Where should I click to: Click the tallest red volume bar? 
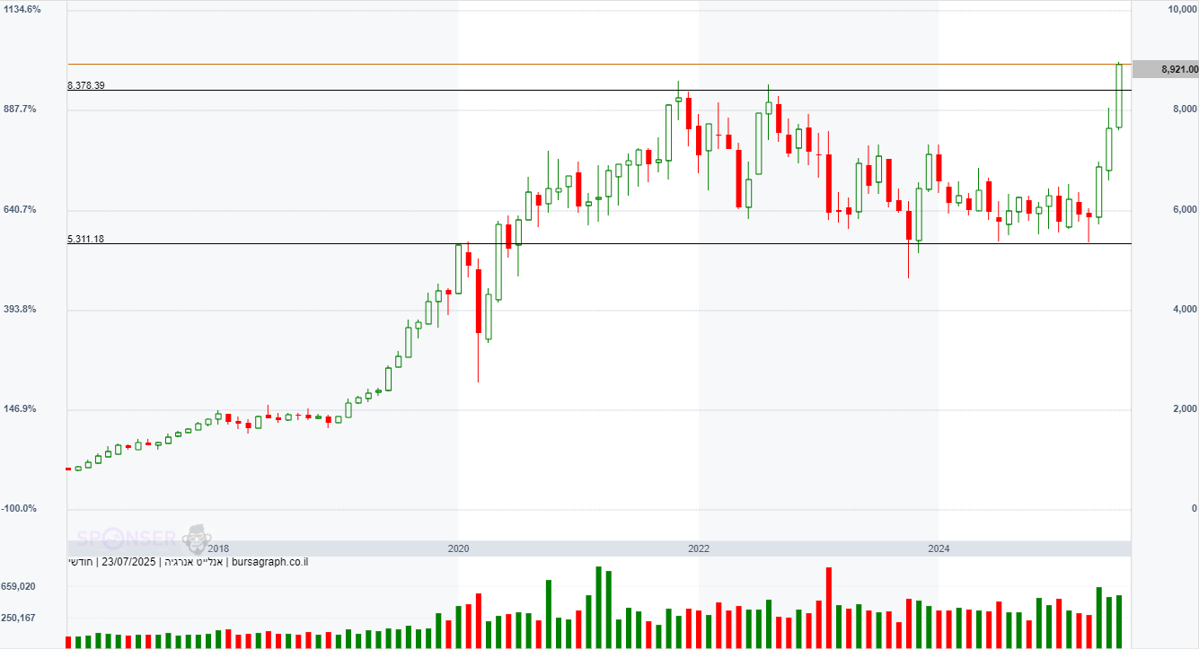click(x=828, y=607)
